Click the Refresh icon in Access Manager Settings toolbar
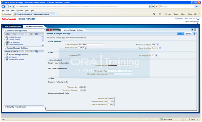Image resolution: width=202 pixels, height=122 pixels. [x=36, y=51]
